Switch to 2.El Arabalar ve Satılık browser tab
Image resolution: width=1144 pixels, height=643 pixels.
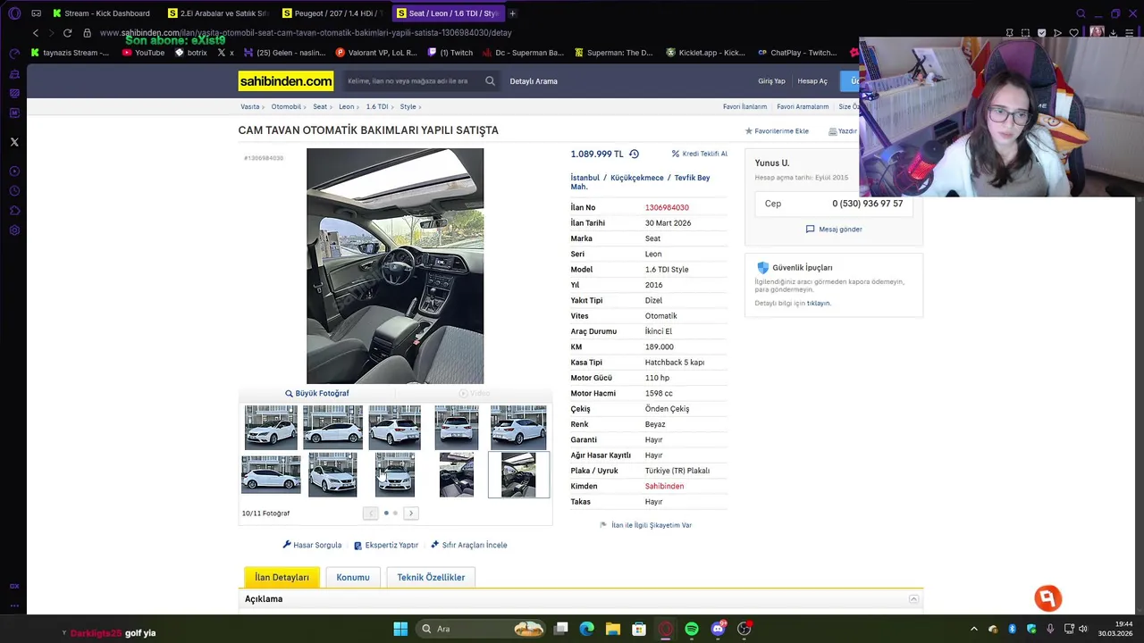(x=218, y=13)
